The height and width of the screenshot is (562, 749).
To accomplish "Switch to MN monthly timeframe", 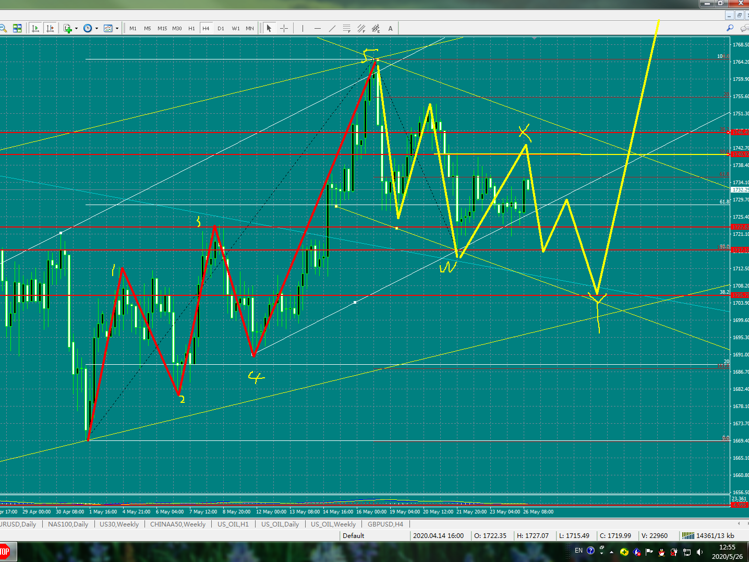I will coord(250,28).
